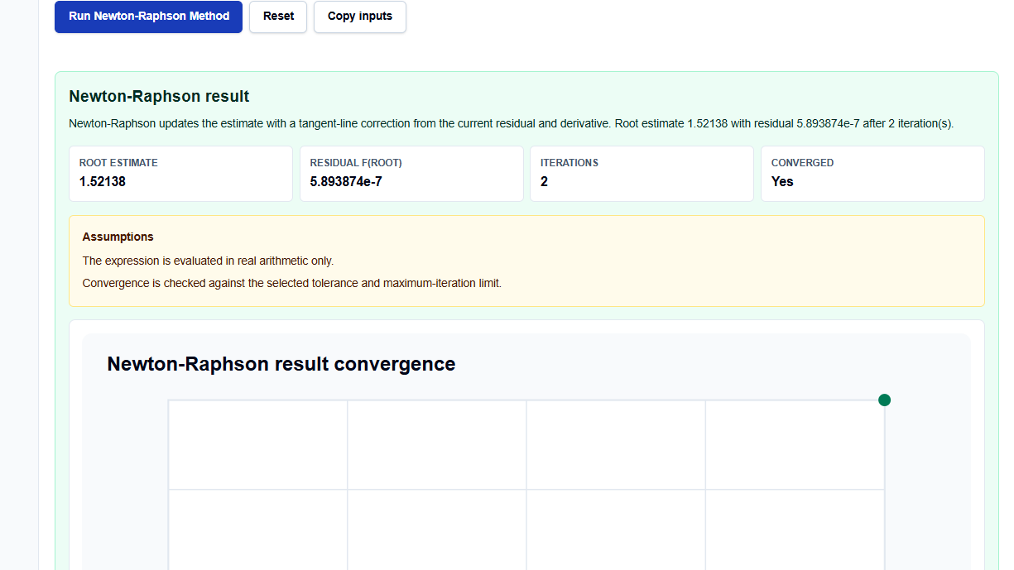1014x570 pixels.
Task: Click the Converged status 'Yes'
Action: (x=782, y=181)
